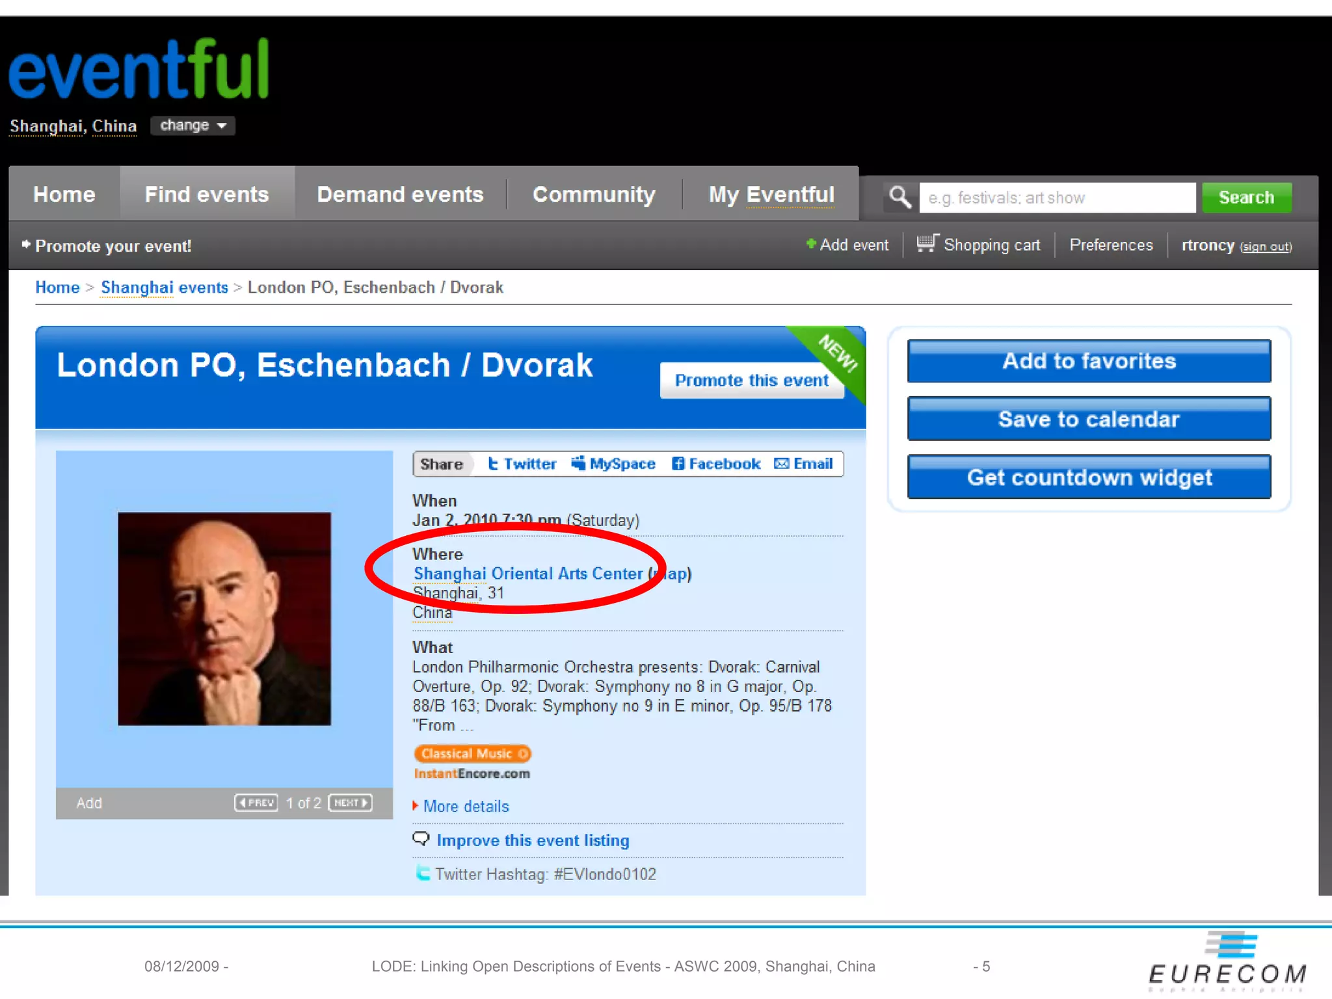The height and width of the screenshot is (999, 1332).
Task: Open the Find events tab
Action: 207,194
